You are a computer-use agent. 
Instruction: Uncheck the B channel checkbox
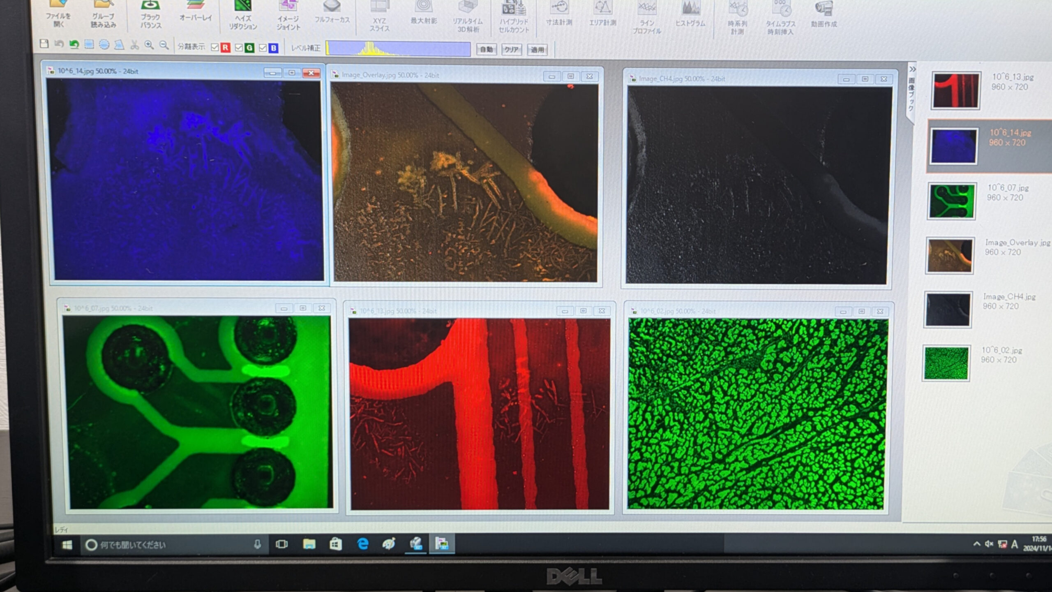click(263, 48)
